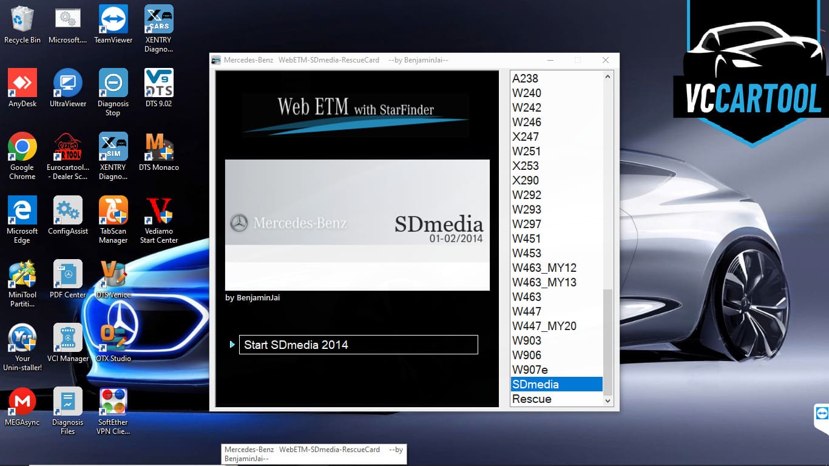Screen dimensions: 829x466
Task: Select W453 in the model list
Action: coord(557,253)
